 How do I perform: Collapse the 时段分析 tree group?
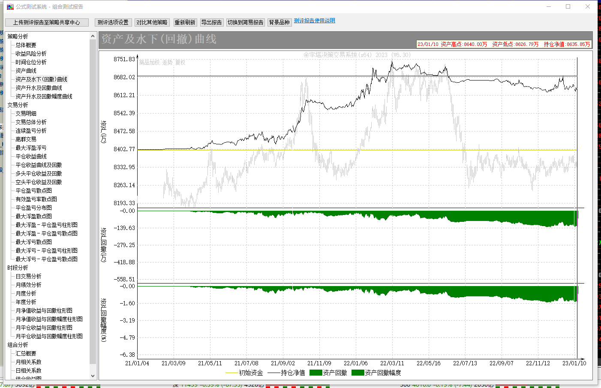[18, 268]
